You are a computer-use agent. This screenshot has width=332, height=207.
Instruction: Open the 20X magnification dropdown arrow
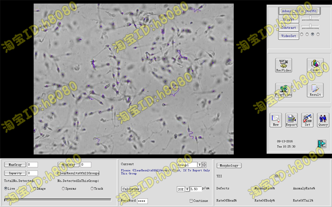[187, 189]
